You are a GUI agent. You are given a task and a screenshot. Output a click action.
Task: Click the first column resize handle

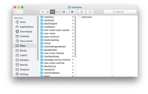[x=75, y=75]
